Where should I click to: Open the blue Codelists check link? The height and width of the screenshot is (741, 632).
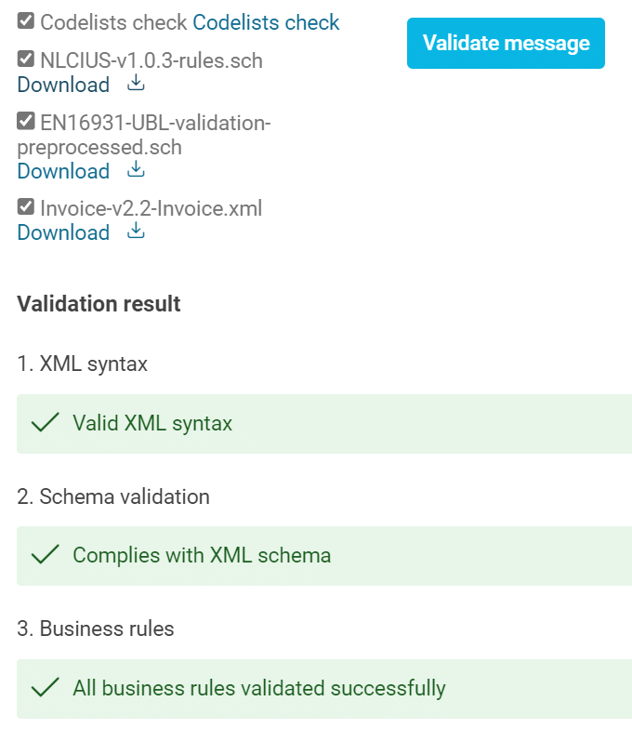[x=266, y=22]
